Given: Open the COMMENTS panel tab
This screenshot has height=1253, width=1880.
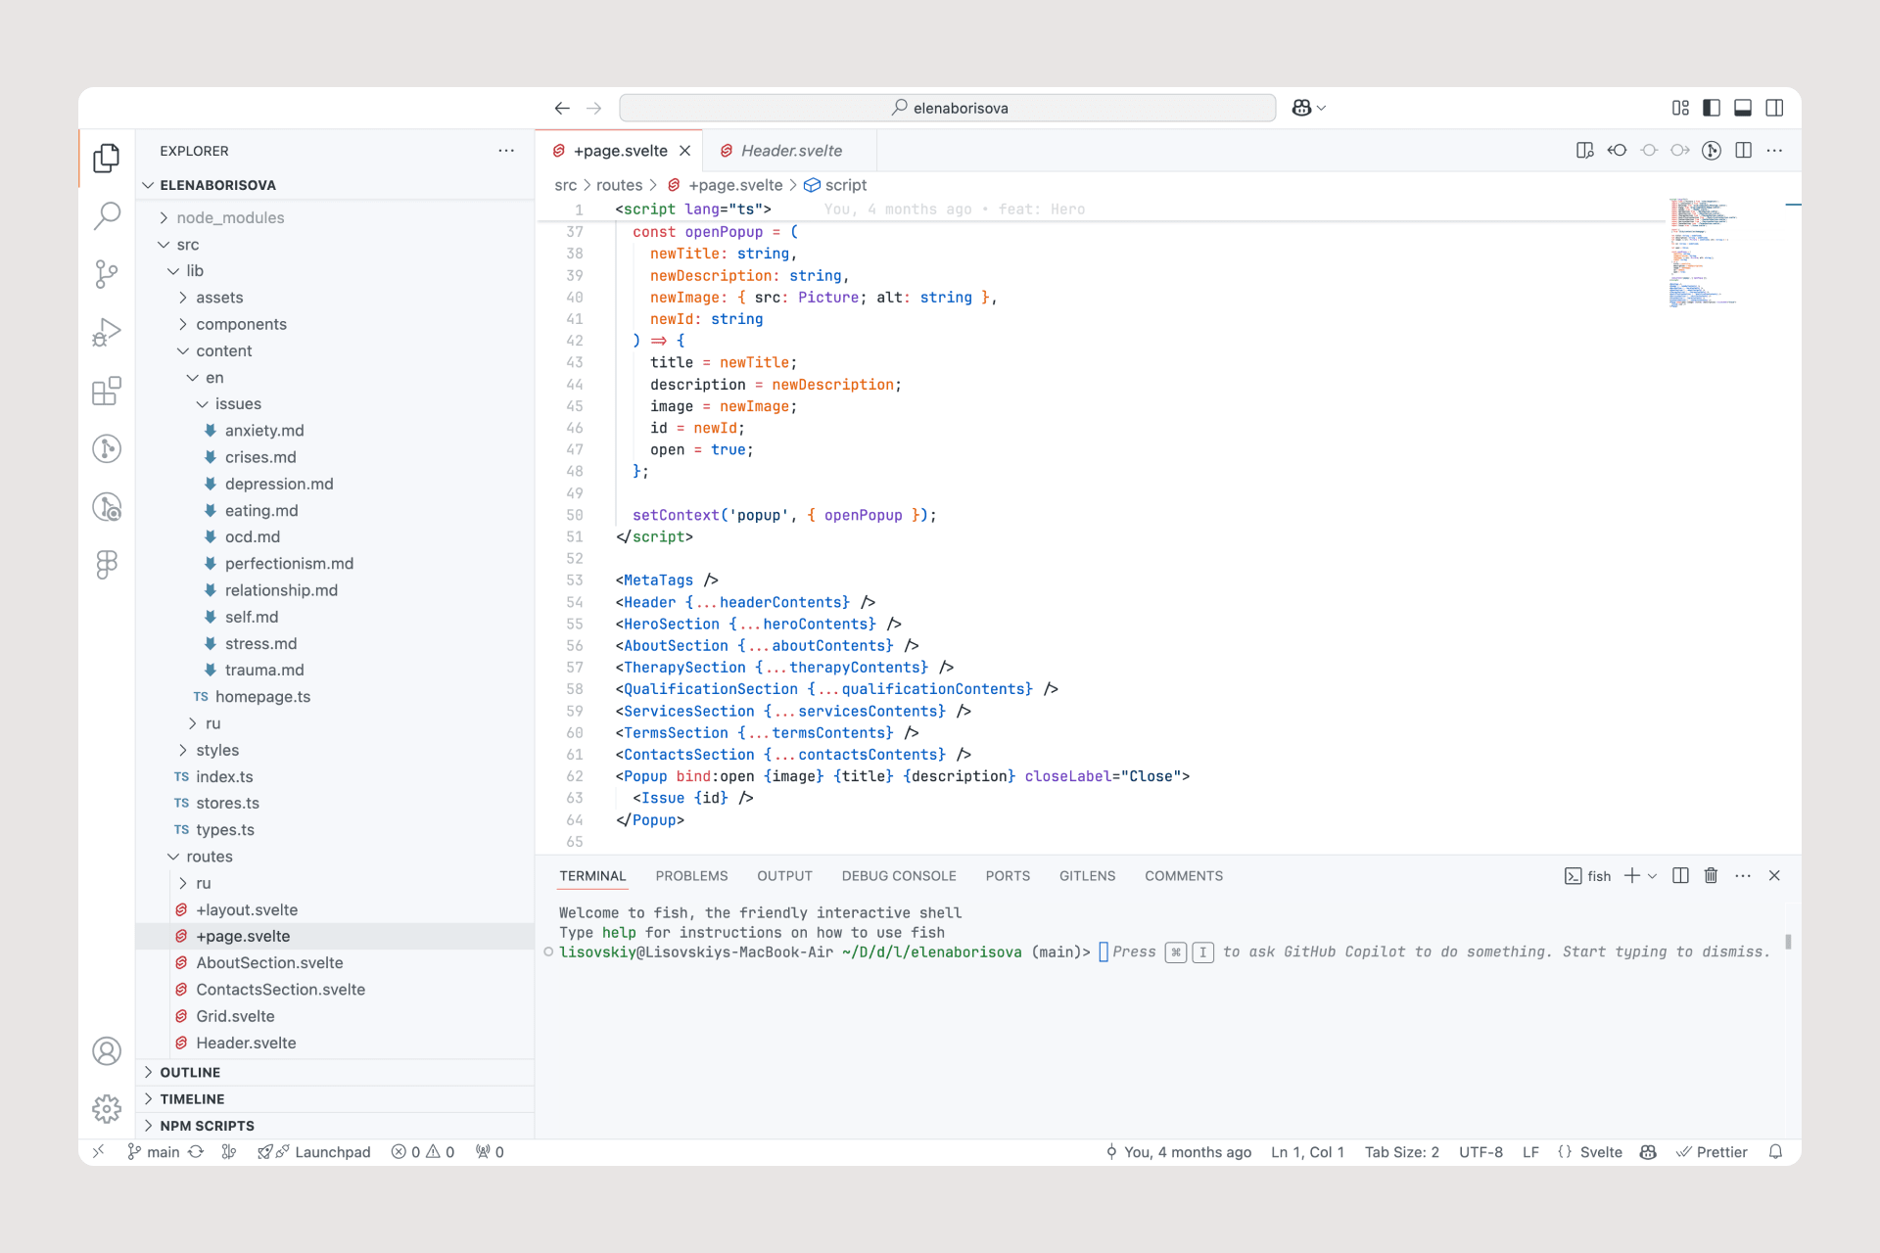Looking at the screenshot, I should coord(1184,876).
